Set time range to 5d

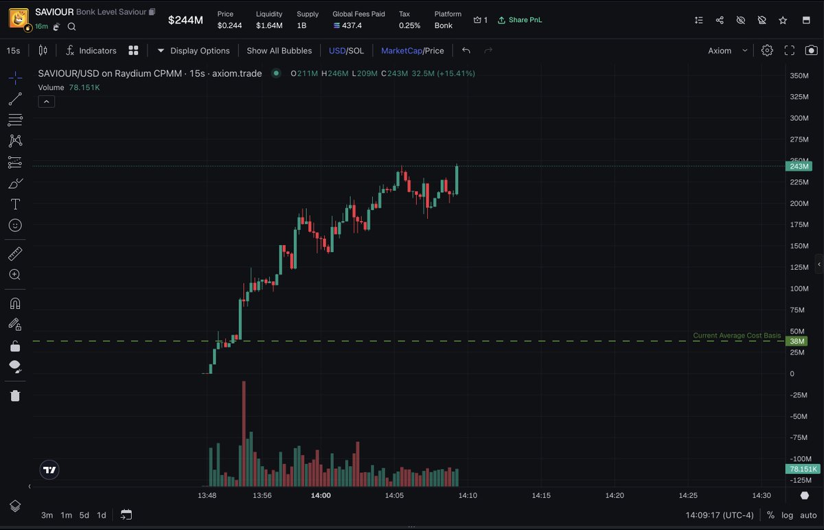(84, 515)
